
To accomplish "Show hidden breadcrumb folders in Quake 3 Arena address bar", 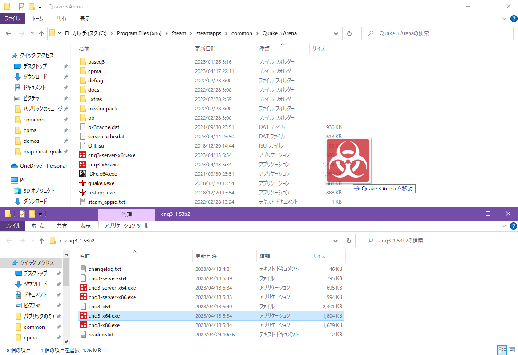I will pyautogui.click(x=60, y=33).
